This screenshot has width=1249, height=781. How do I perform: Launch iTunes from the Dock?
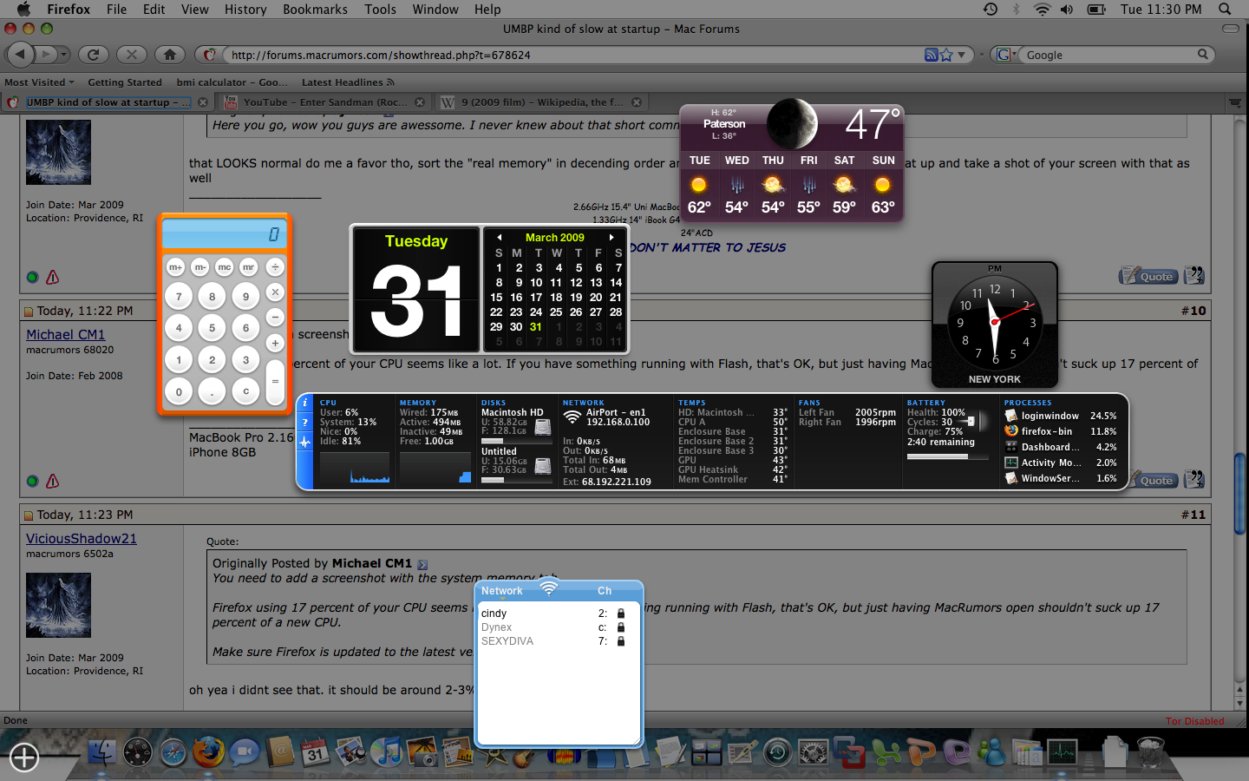387,751
